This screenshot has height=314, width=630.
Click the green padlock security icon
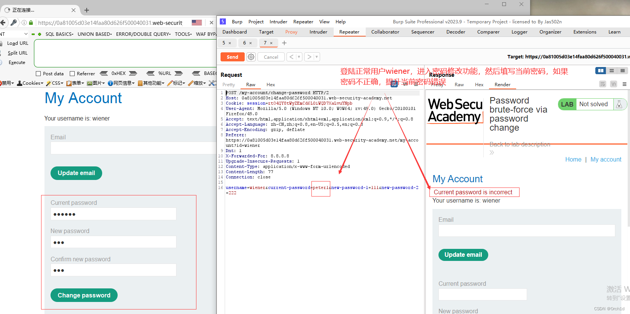[x=31, y=23]
